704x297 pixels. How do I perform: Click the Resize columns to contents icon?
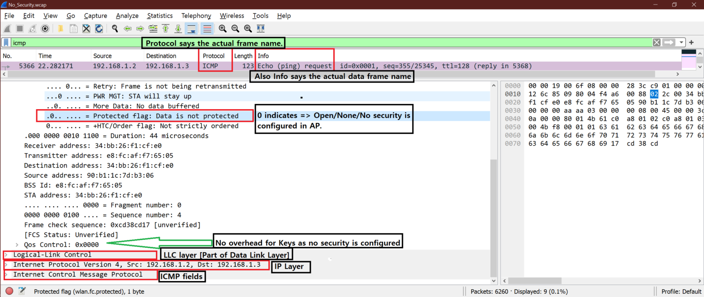click(x=260, y=28)
